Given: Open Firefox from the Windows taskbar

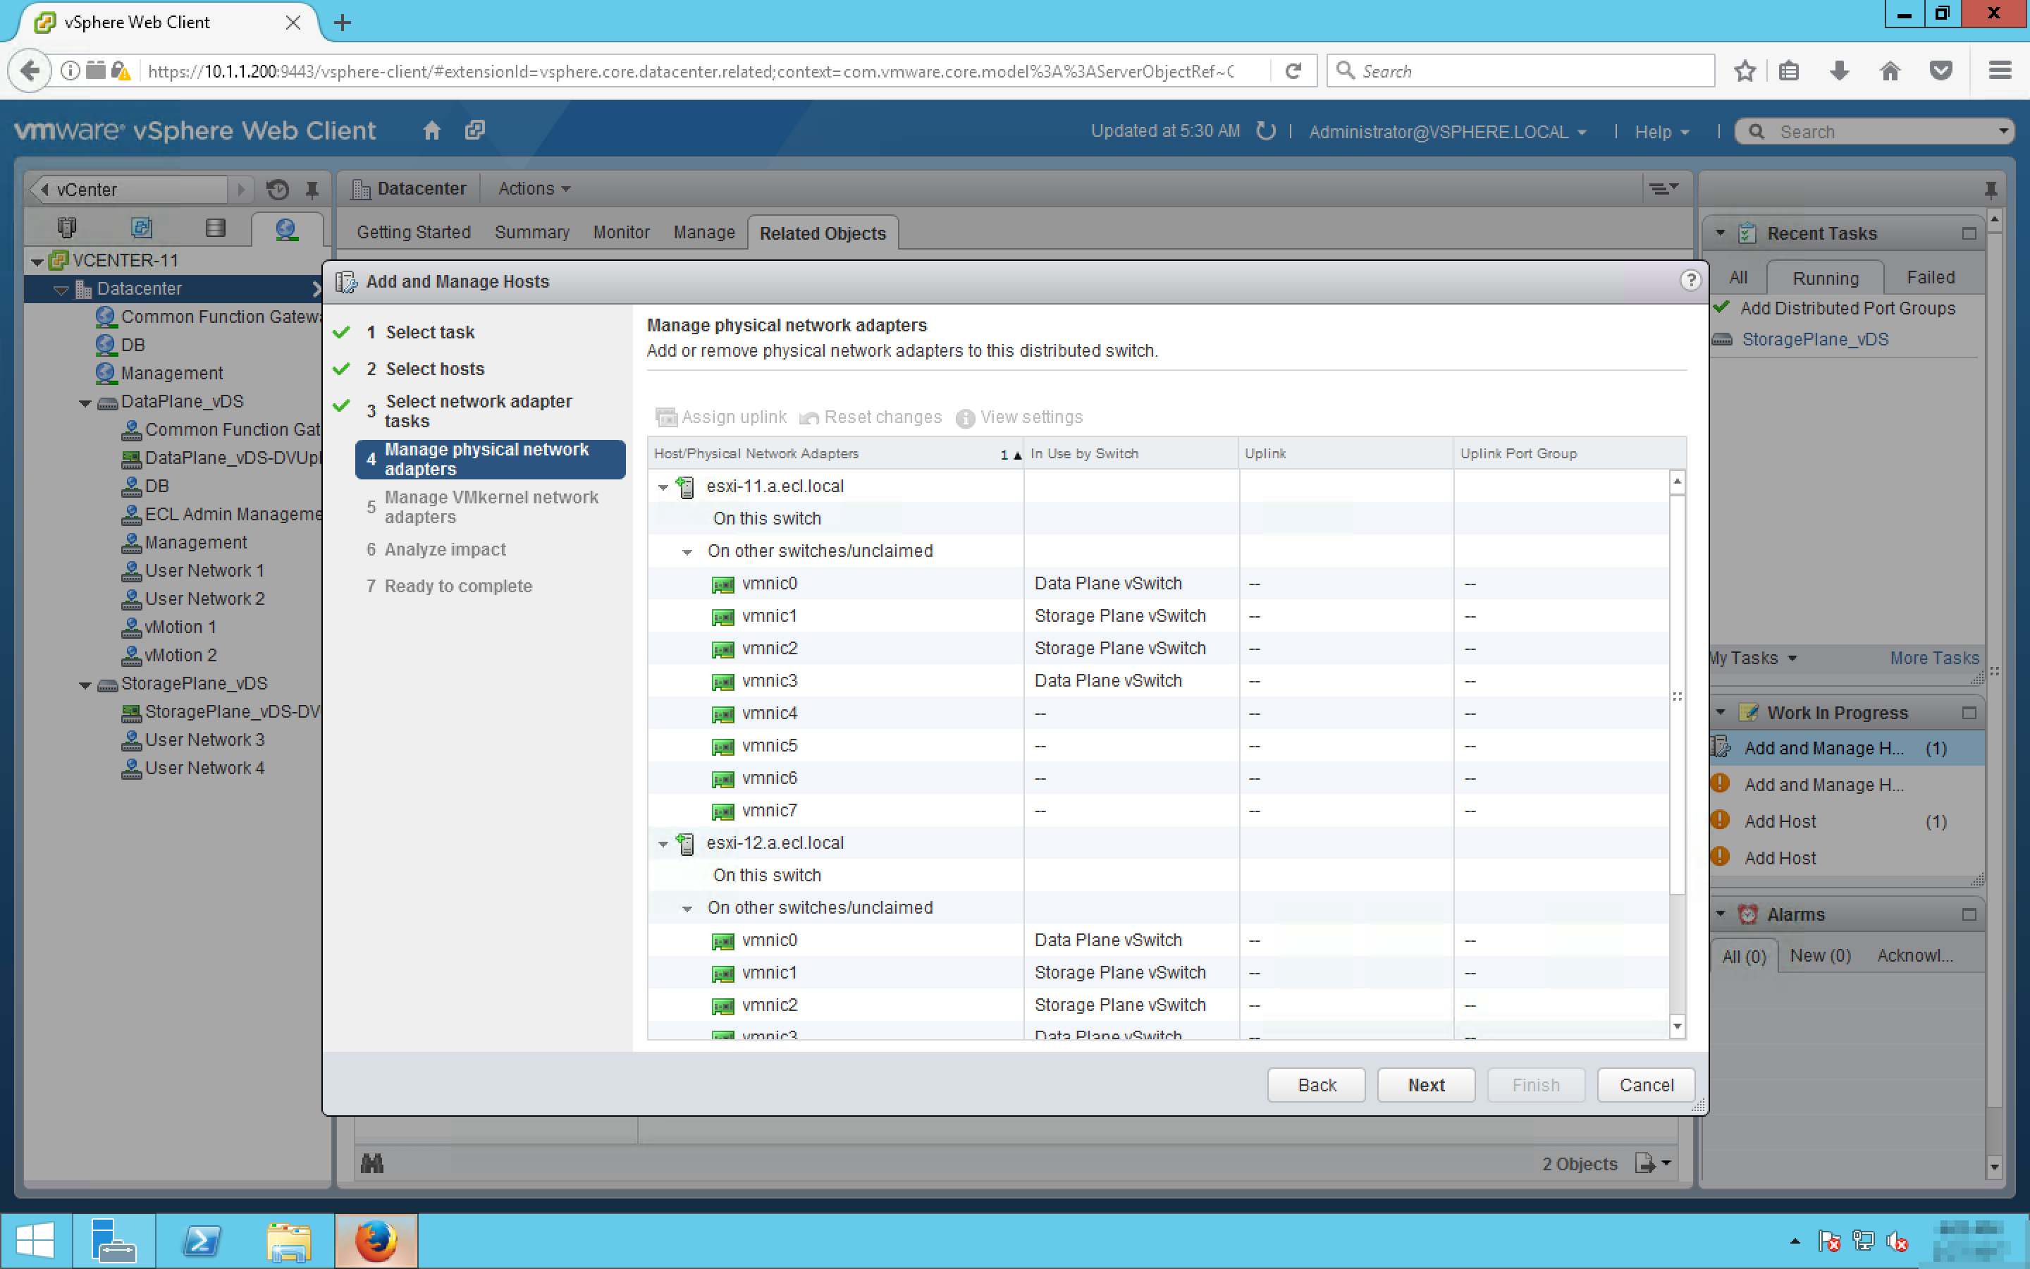Looking at the screenshot, I should click(376, 1241).
